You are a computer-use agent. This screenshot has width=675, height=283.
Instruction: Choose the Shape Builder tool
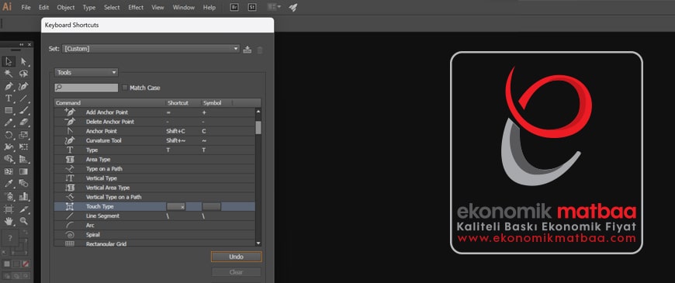pyautogui.click(x=9, y=159)
